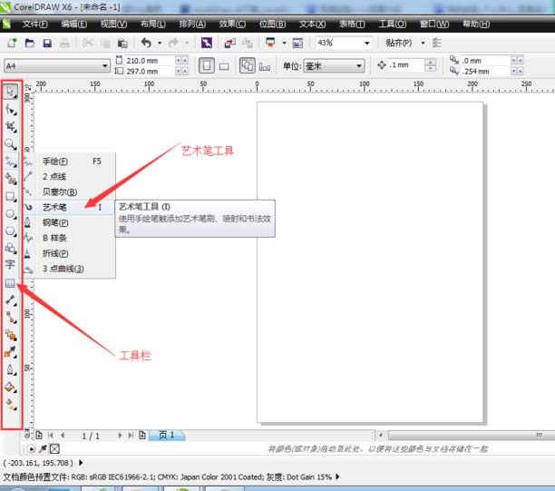
Task: Select the Dimension tool
Action: click(x=11, y=300)
